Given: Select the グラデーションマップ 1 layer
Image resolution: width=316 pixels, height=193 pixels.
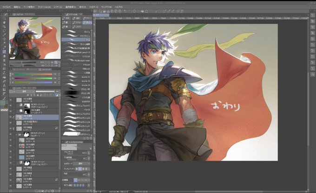Looking at the screenshot, I should pos(37,163).
